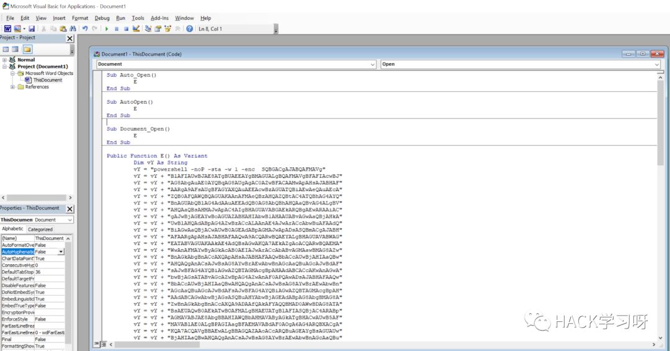Viewport: 670px width, 351px height.
Task: Open the View menu
Action: pyautogui.click(x=41, y=18)
